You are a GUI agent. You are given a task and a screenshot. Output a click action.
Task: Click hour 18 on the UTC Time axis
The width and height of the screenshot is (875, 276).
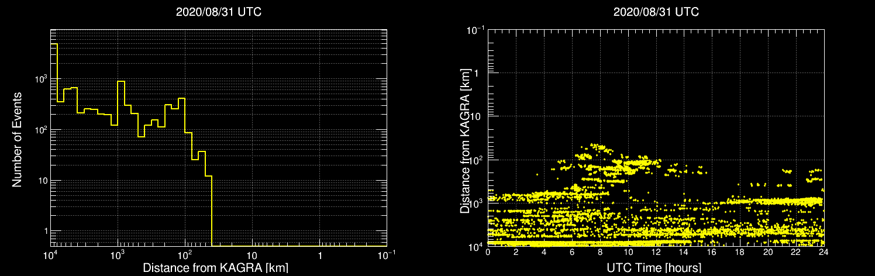740,252
